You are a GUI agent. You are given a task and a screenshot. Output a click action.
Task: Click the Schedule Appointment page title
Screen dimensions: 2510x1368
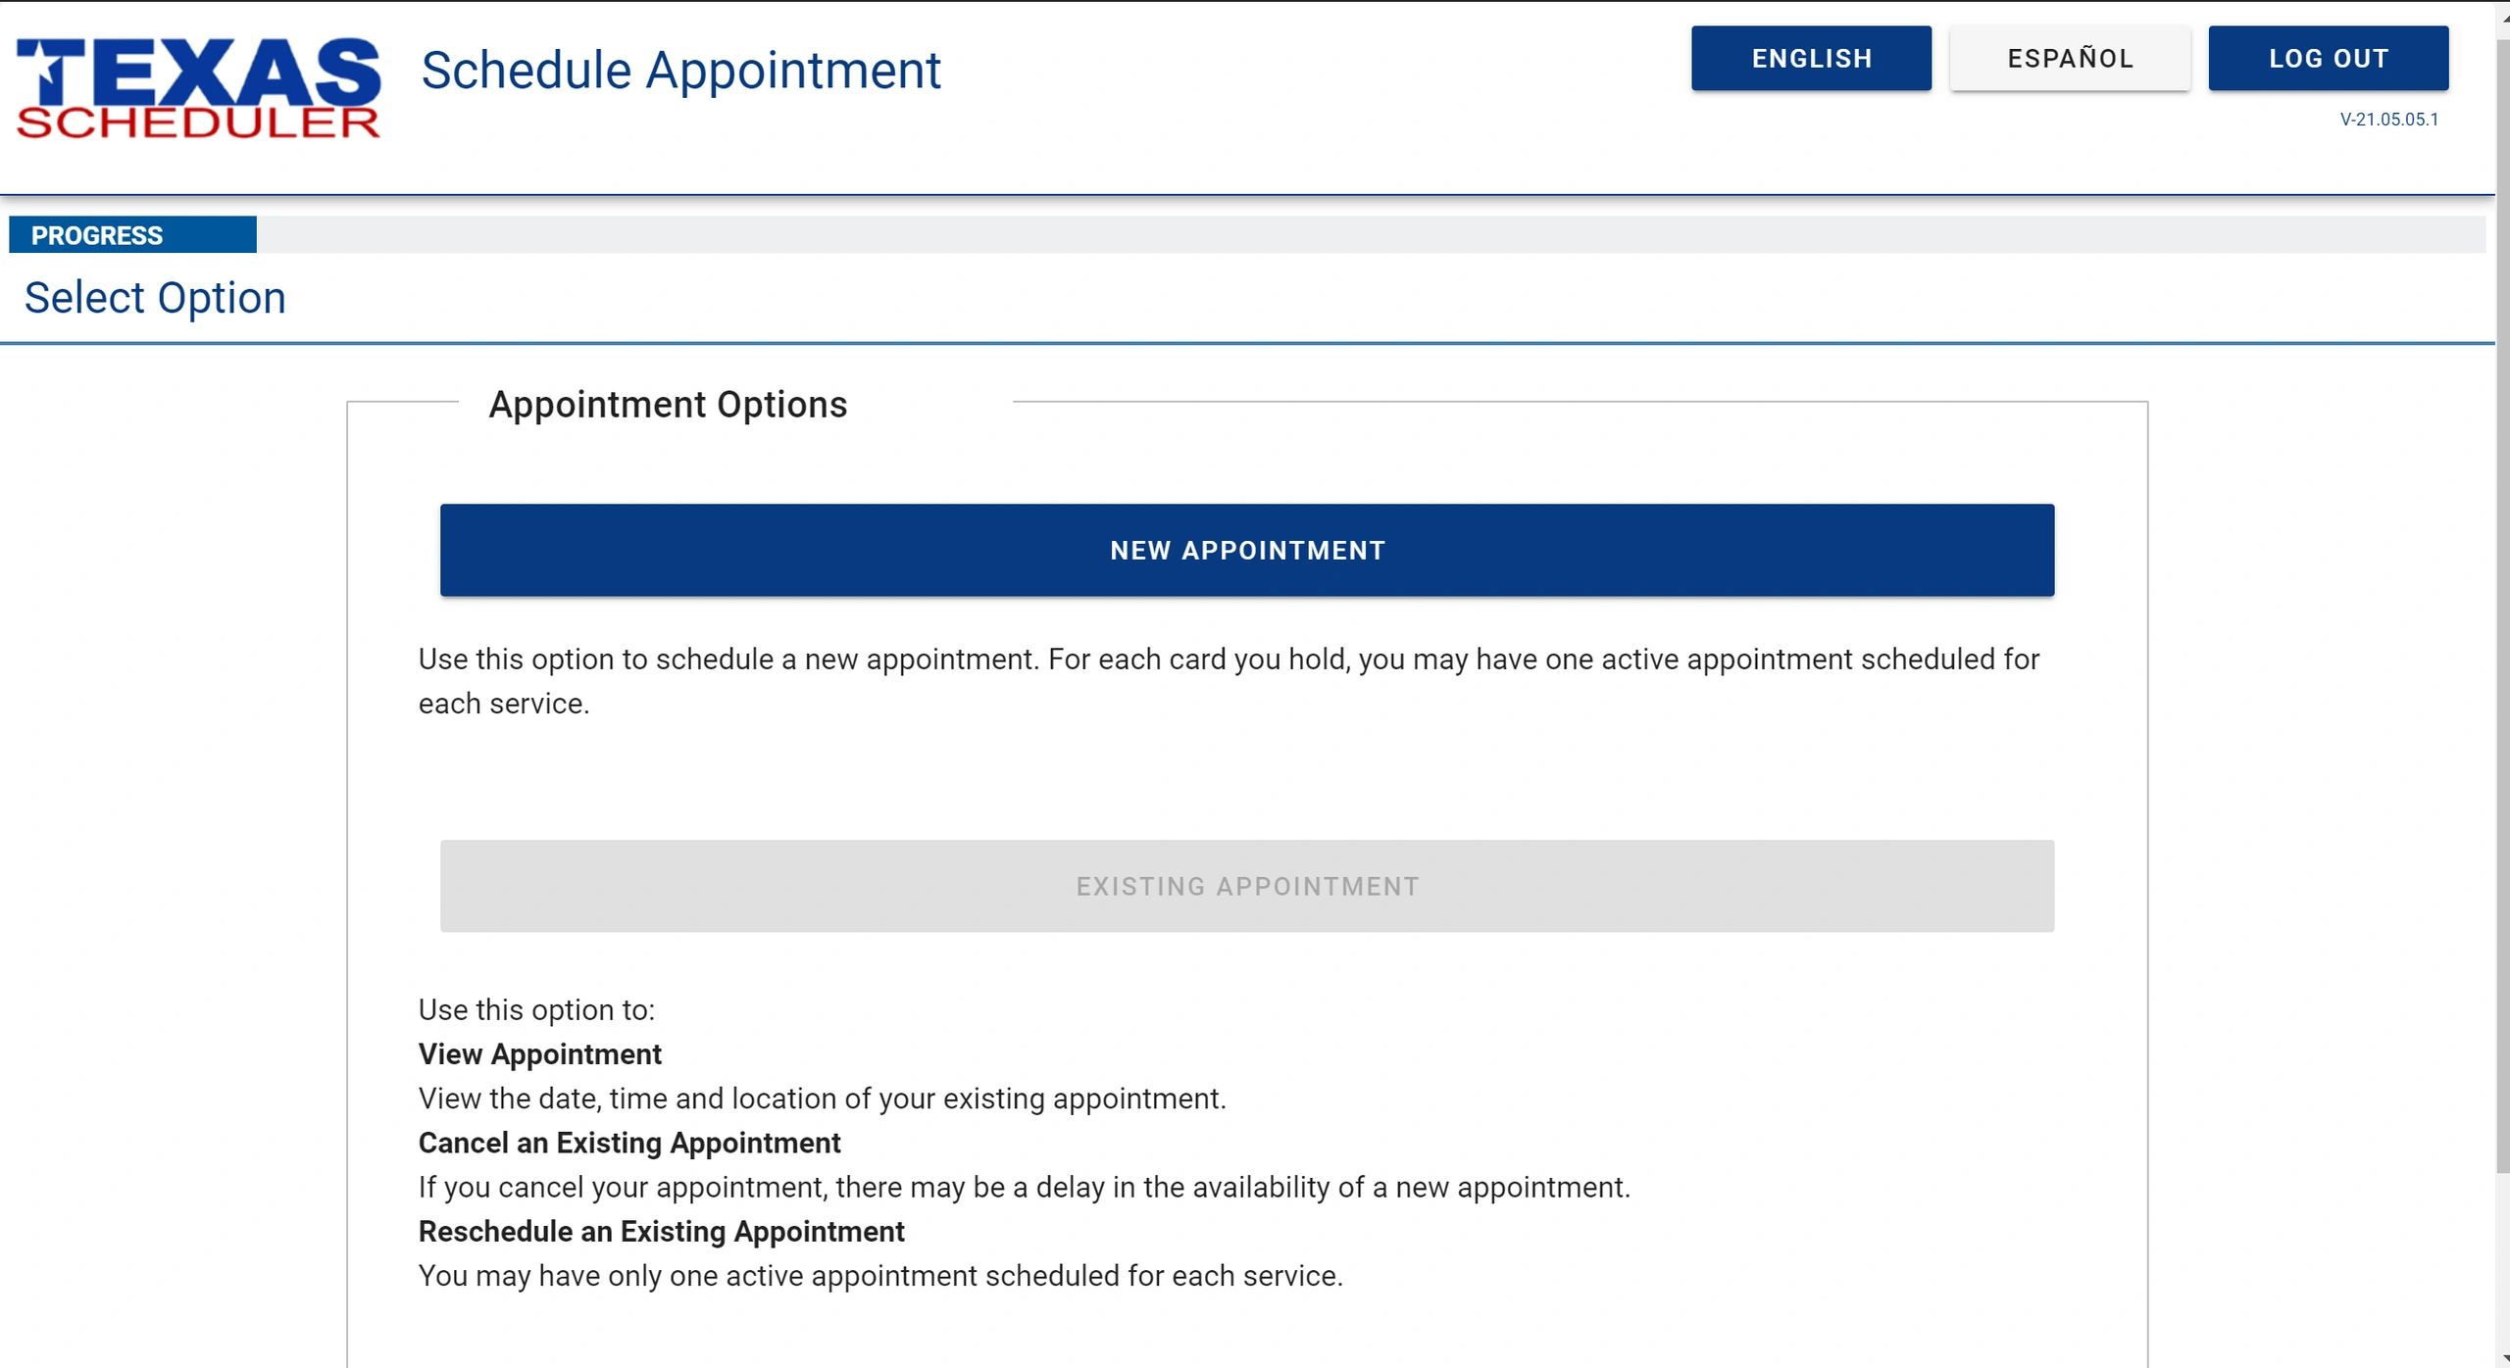click(x=680, y=71)
